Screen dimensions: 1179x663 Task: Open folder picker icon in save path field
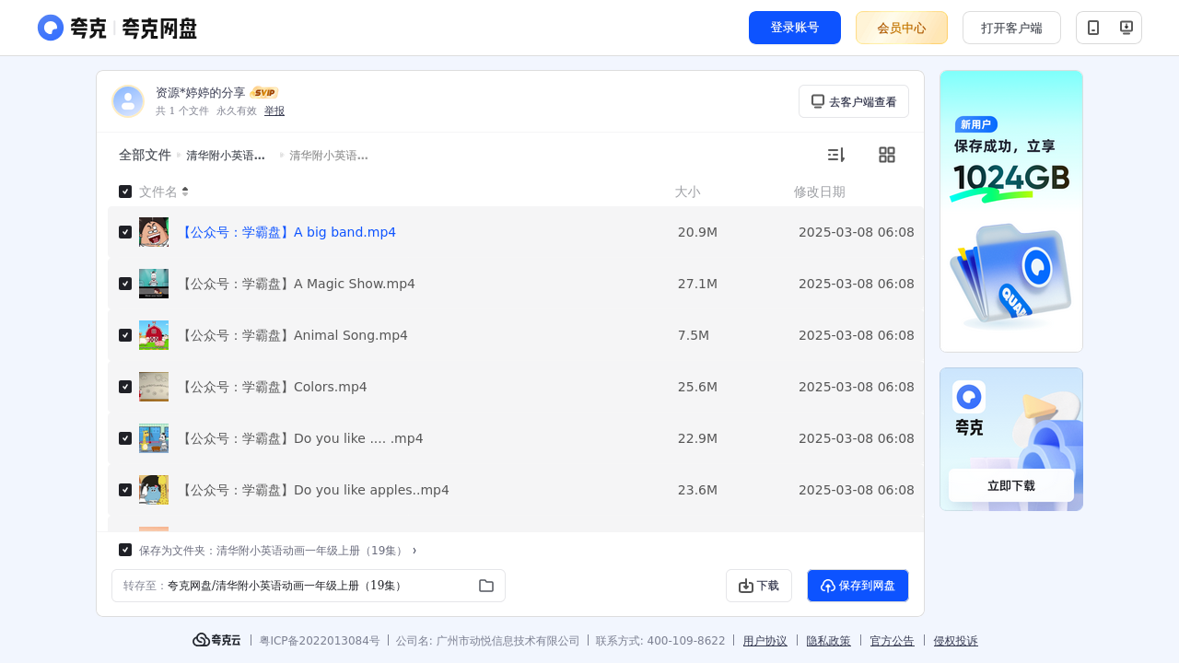[x=486, y=586]
